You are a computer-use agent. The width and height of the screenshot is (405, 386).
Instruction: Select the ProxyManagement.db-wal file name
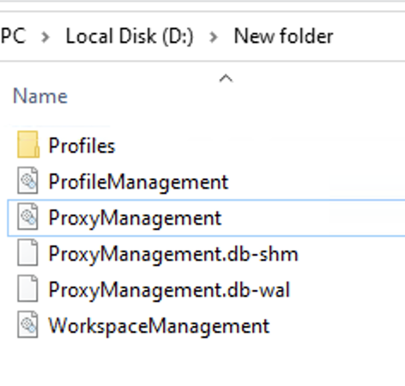pos(169,290)
